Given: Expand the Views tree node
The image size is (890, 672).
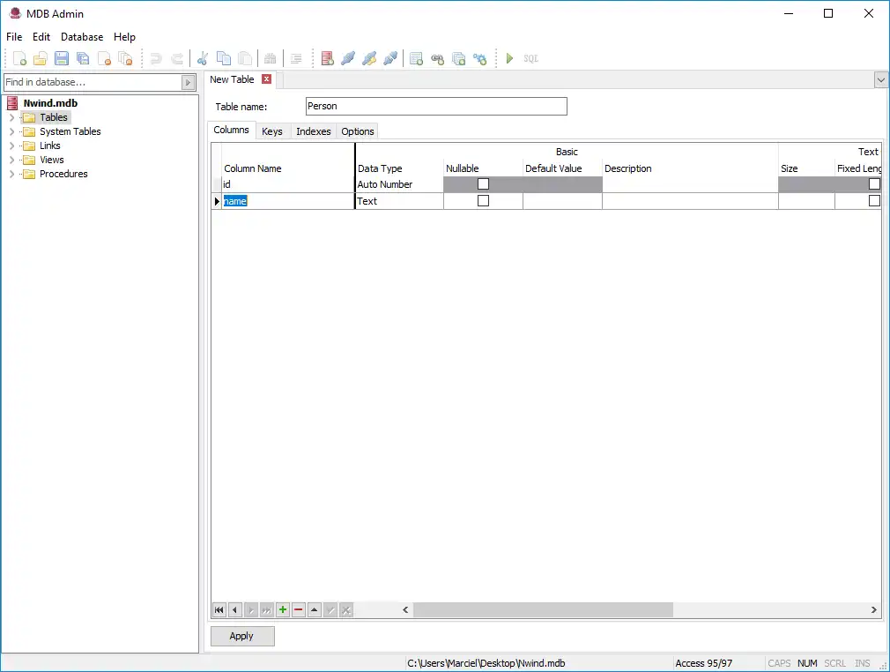Looking at the screenshot, I should [11, 160].
